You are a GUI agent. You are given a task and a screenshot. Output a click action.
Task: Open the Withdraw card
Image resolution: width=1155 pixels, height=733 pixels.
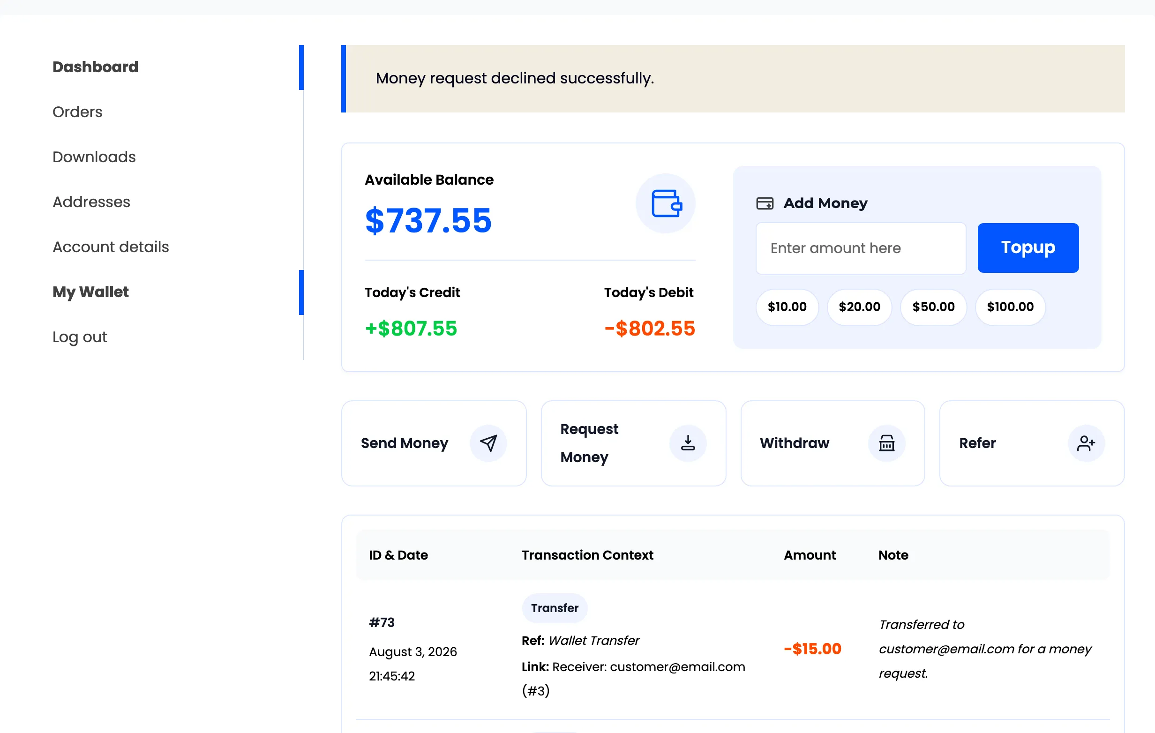click(832, 443)
